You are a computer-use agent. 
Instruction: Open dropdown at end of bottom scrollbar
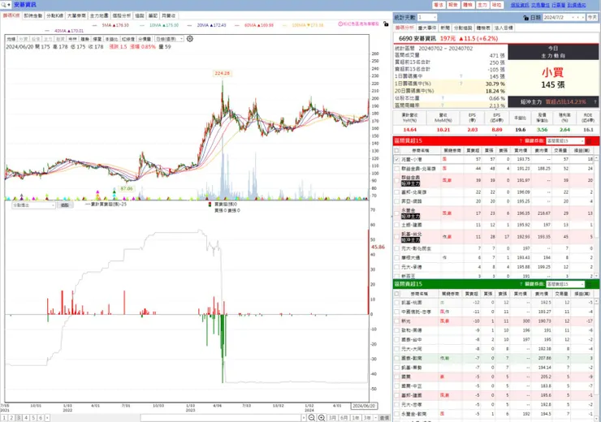coord(304,418)
